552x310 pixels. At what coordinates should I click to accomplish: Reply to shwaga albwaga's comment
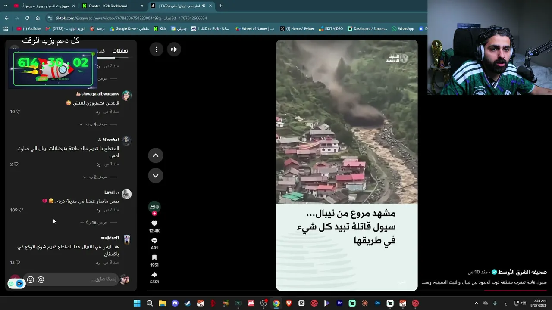[x=98, y=112]
